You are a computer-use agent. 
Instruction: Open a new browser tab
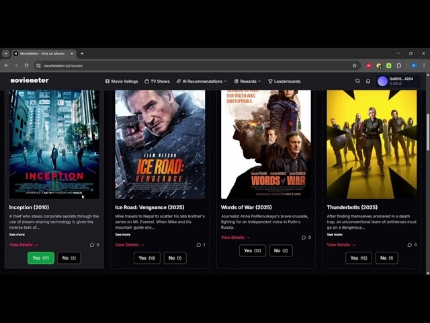[82, 54]
